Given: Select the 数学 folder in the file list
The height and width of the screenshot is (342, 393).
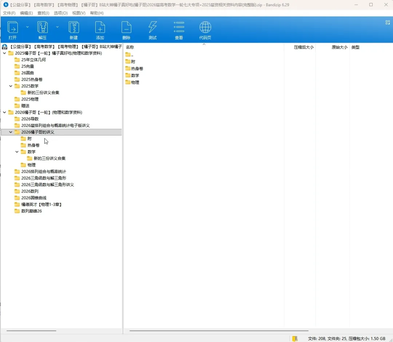Looking at the screenshot, I should tap(132, 75).
